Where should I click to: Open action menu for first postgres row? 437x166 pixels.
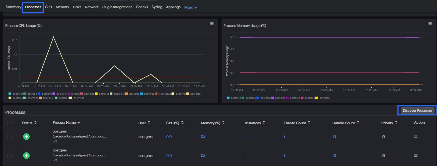point(416,137)
